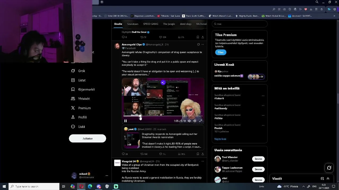Open the 'Mighty Ducks: Bank...' bookmark
Viewport: 339px width, 190px height.
247,16
